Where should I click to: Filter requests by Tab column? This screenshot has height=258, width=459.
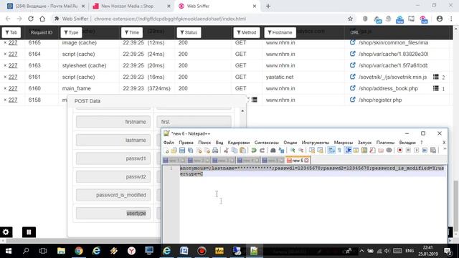pos(11,32)
